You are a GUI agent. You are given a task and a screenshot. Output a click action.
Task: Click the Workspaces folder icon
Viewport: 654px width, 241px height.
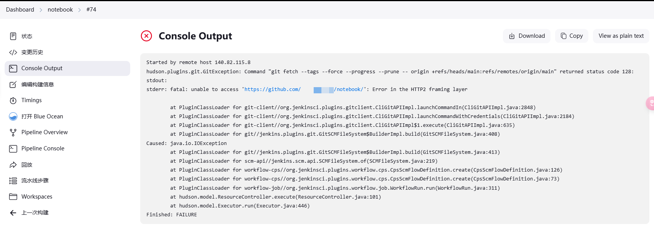tap(13, 197)
